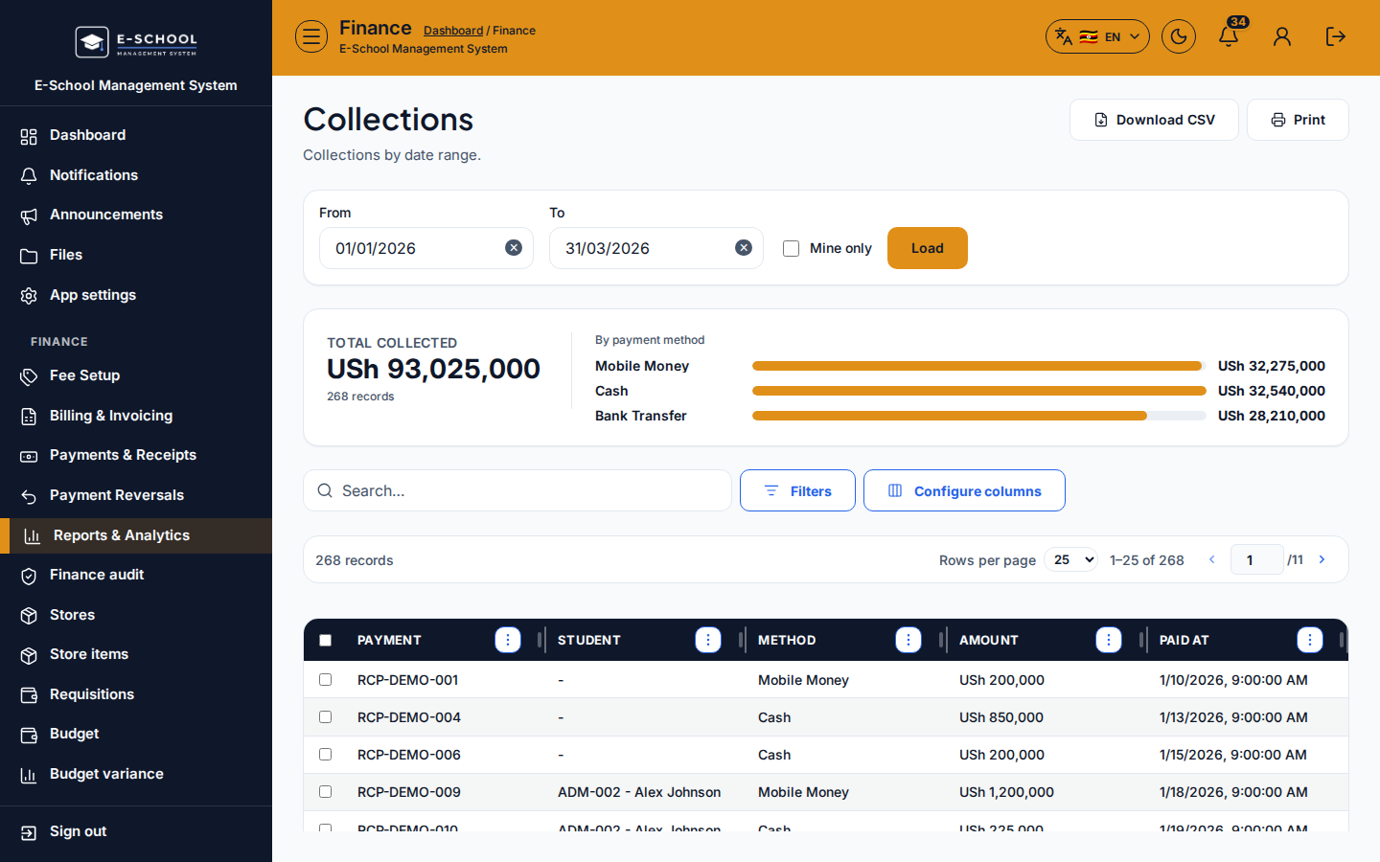Viewport: 1380px width, 862px height.
Task: Open notifications bell with 34 badge
Action: click(x=1230, y=35)
